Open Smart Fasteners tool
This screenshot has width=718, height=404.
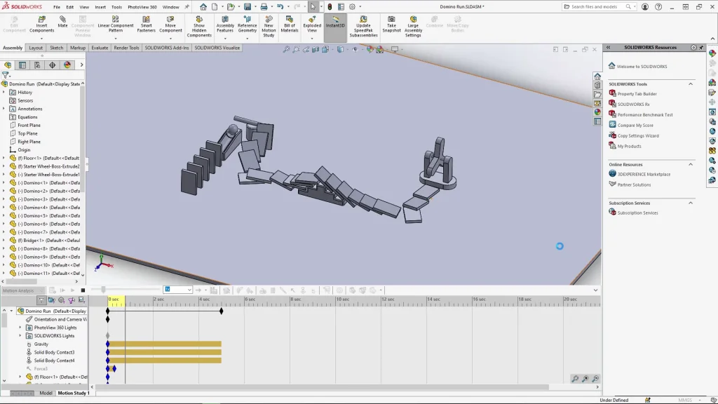(x=146, y=24)
